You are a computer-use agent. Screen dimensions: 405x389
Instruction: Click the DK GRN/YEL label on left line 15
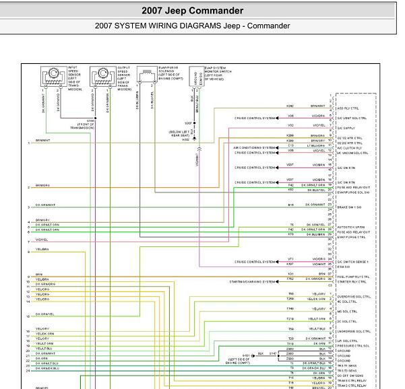[45, 314]
